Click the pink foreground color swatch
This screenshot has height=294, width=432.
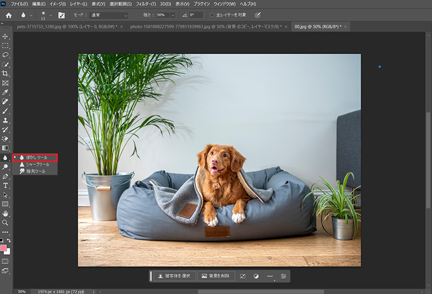tap(3, 248)
